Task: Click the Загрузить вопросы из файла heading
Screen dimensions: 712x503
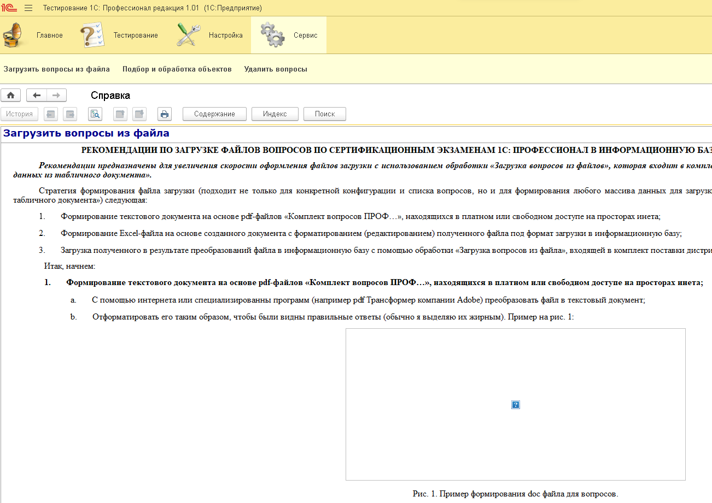Action: (x=86, y=133)
